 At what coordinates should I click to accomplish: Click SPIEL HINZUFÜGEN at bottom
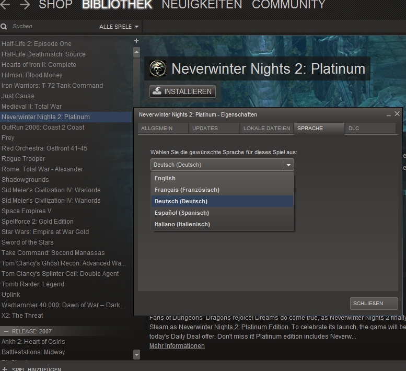pyautogui.click(x=37, y=369)
